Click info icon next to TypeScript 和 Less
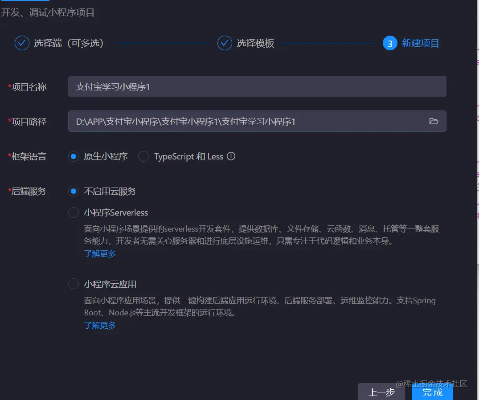The image size is (479, 400). (x=231, y=156)
